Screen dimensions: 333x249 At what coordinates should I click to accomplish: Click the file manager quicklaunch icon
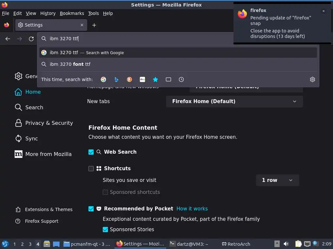tap(47, 244)
